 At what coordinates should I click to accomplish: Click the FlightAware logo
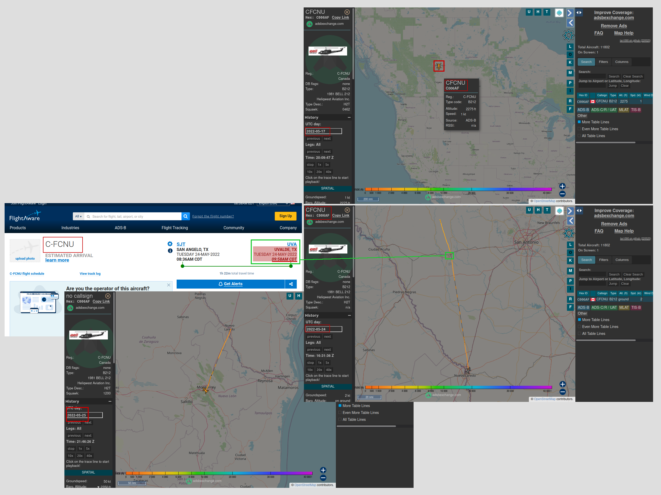point(25,216)
